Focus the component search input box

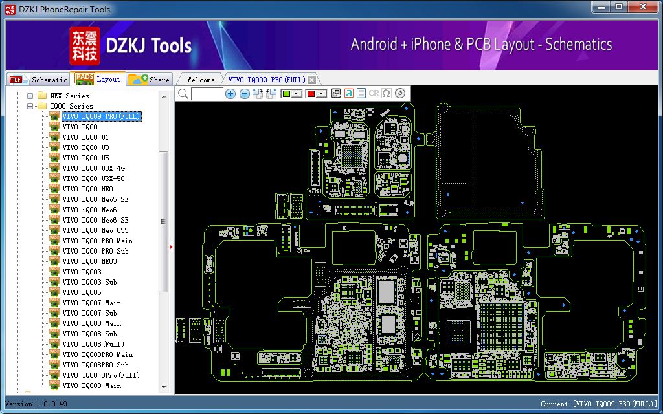tap(207, 94)
